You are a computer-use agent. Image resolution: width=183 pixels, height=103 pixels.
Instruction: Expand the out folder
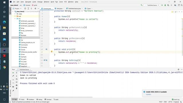tap(15, 16)
